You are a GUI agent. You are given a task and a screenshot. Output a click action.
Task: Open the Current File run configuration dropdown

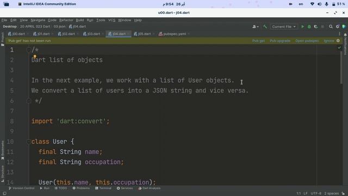tap(284, 27)
